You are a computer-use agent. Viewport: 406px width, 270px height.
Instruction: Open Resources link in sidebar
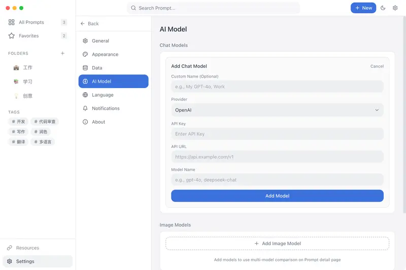(27, 248)
